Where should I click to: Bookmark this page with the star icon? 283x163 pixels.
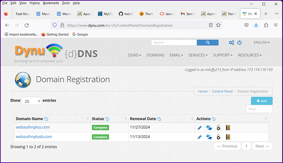[x=218, y=25]
